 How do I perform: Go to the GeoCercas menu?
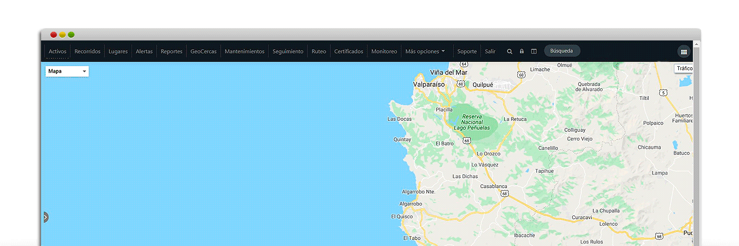point(203,51)
